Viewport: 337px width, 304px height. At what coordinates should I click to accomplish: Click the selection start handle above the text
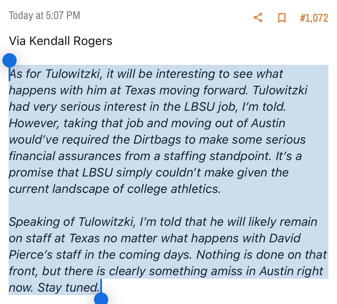[x=9, y=61]
